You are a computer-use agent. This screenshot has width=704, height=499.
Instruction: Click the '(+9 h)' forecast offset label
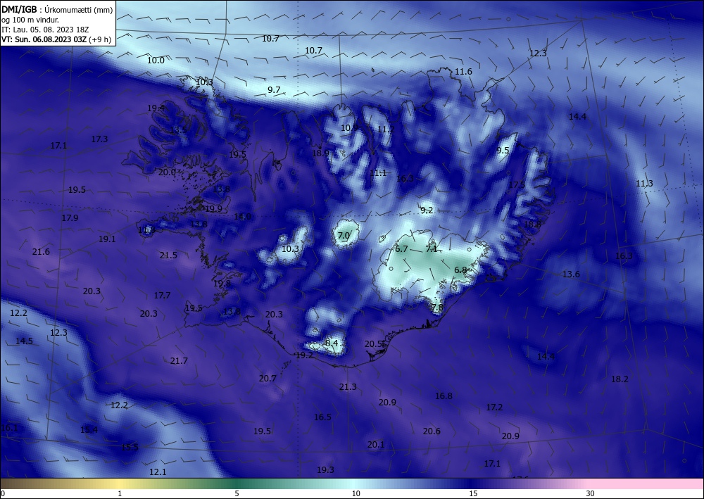tap(100, 39)
